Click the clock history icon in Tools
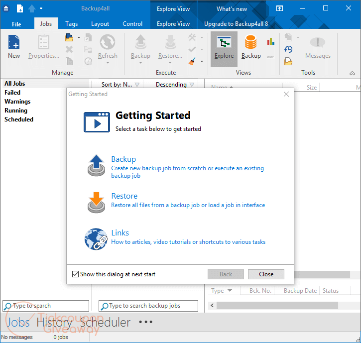This screenshot has height=343, width=361. pyautogui.click(x=288, y=49)
